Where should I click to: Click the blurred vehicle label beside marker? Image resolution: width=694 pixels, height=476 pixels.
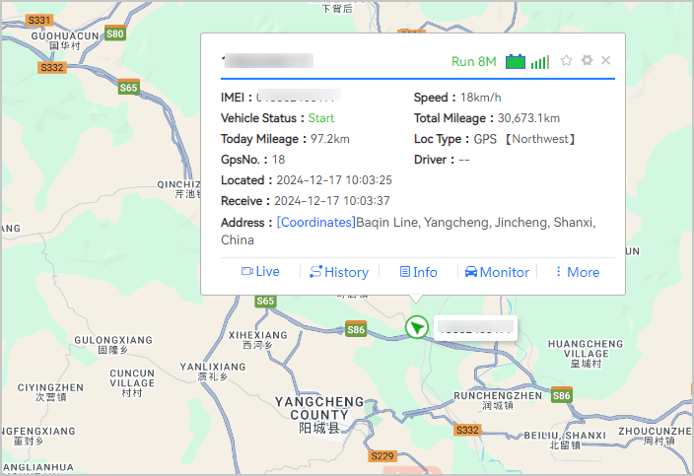(476, 328)
